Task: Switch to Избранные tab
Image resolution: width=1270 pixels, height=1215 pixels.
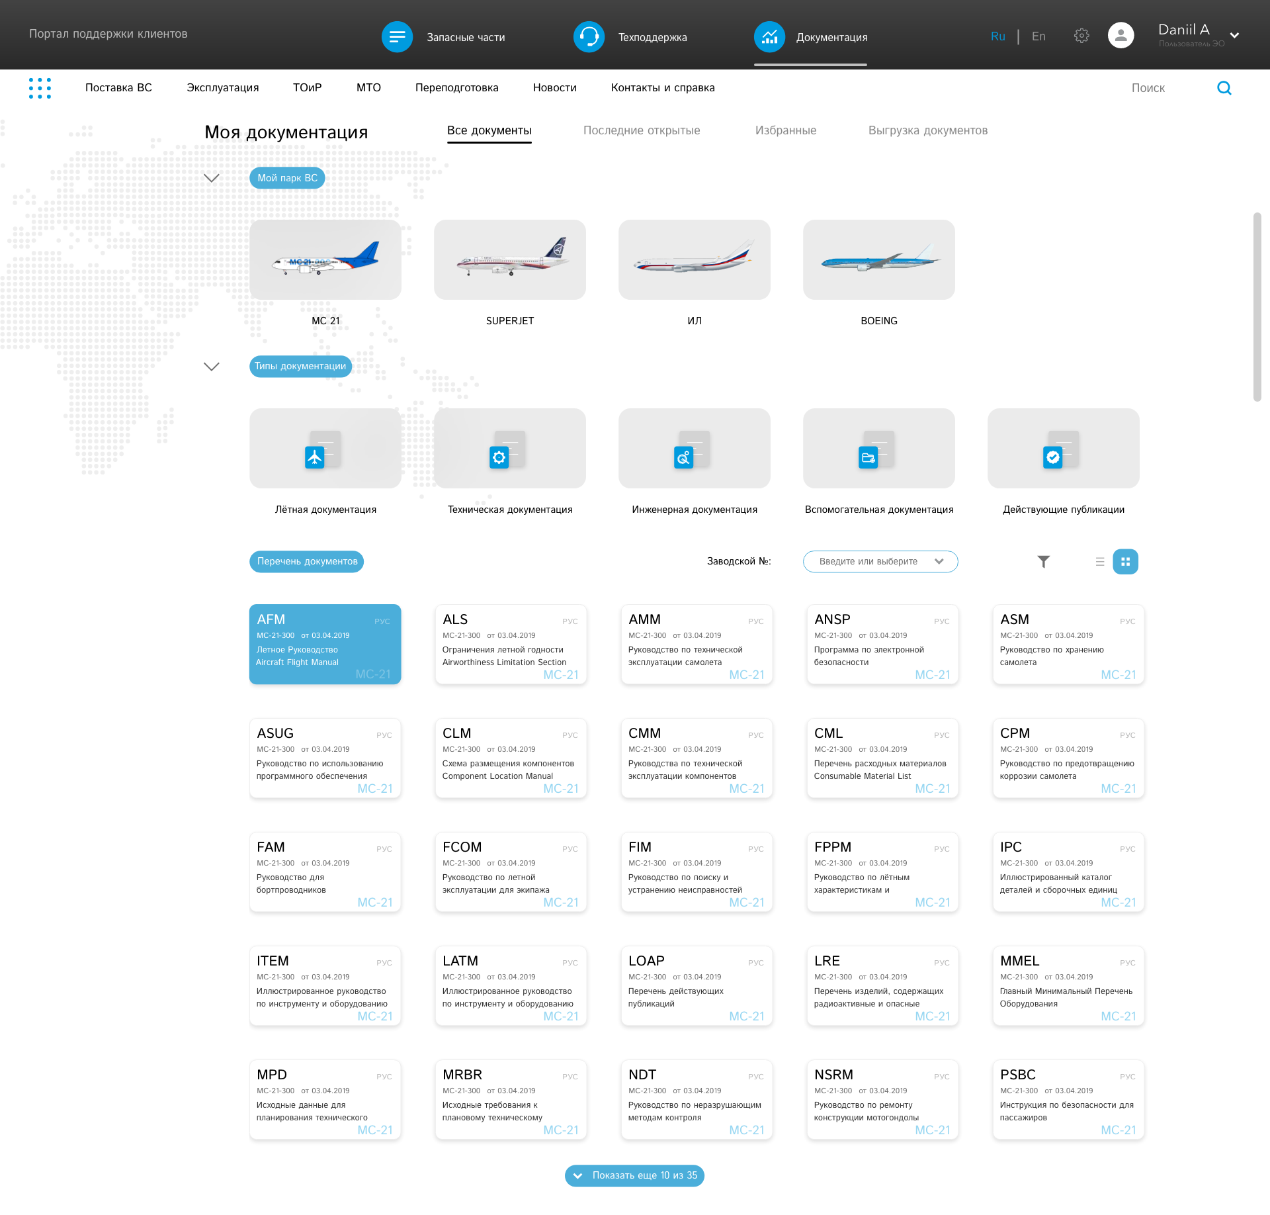Action: 786,130
